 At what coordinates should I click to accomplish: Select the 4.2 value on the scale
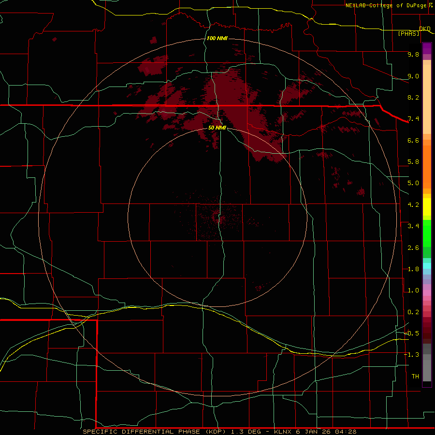413,205
